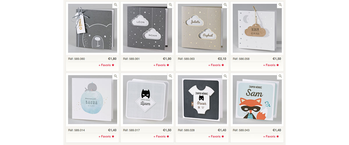Add Réf 589.061 to Favoris
This screenshot has height=145, width=349.
pos(161,65)
